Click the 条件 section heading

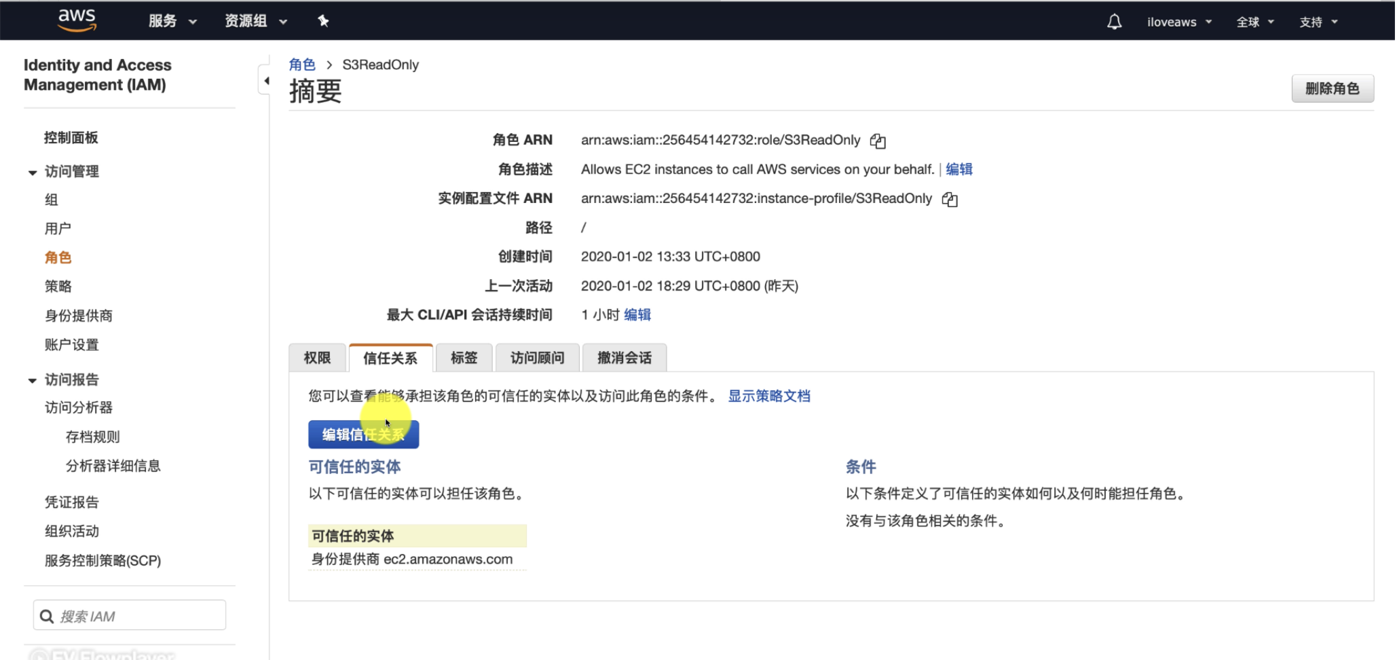pyautogui.click(x=861, y=466)
